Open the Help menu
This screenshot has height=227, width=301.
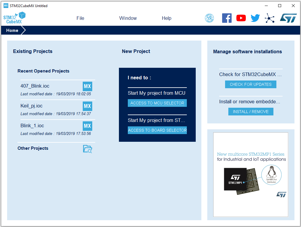[x=166, y=18]
